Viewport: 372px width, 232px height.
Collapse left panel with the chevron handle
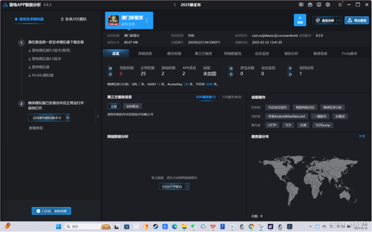tap(98, 116)
